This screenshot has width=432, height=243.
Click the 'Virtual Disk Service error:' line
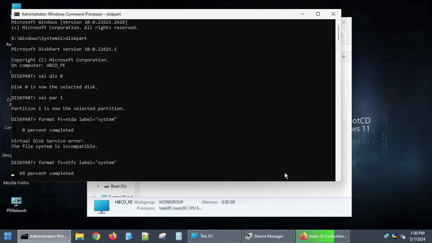coord(48,141)
